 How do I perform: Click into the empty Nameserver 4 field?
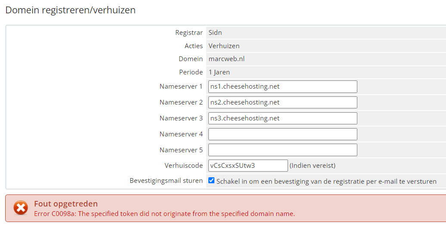(282, 134)
